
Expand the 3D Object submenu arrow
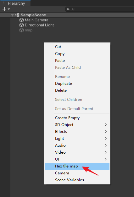pyautogui.click(x=106, y=125)
